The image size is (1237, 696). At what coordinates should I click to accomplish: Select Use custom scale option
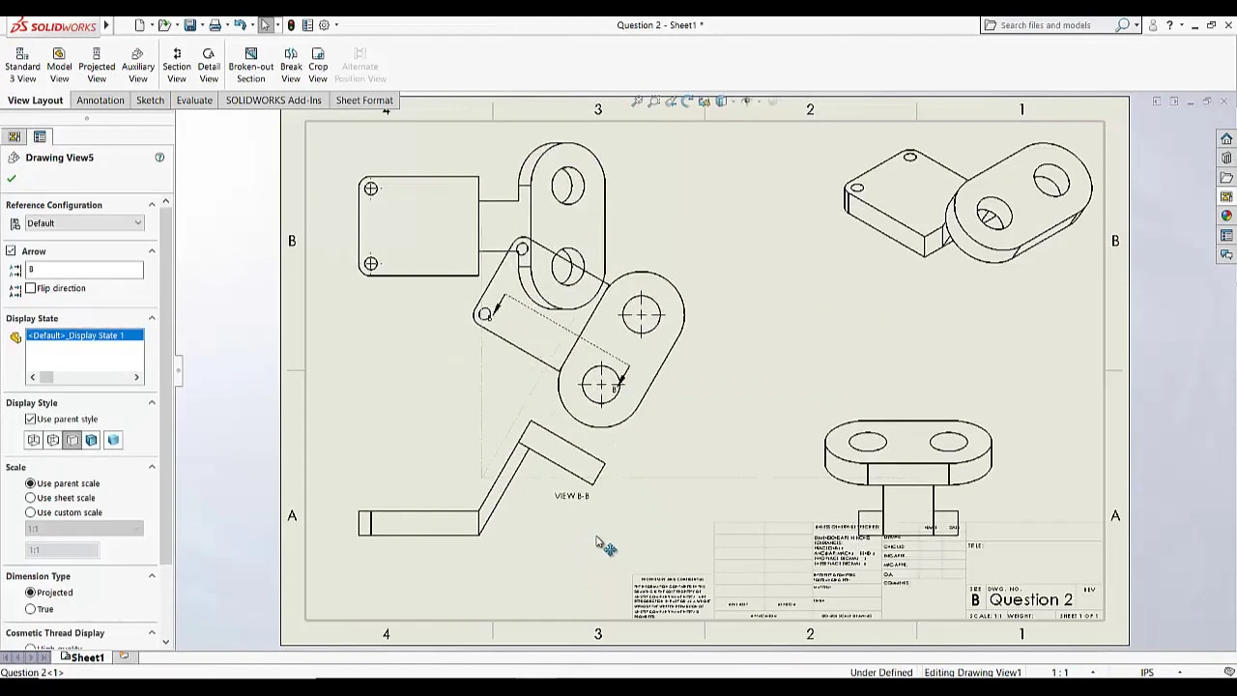coord(31,512)
